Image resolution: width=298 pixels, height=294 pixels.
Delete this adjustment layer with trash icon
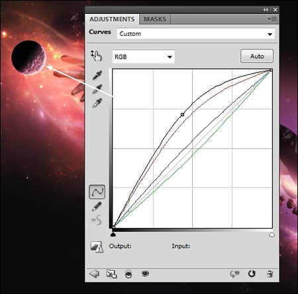point(270,274)
